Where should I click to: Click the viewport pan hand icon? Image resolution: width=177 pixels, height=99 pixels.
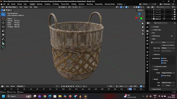tap(143, 27)
